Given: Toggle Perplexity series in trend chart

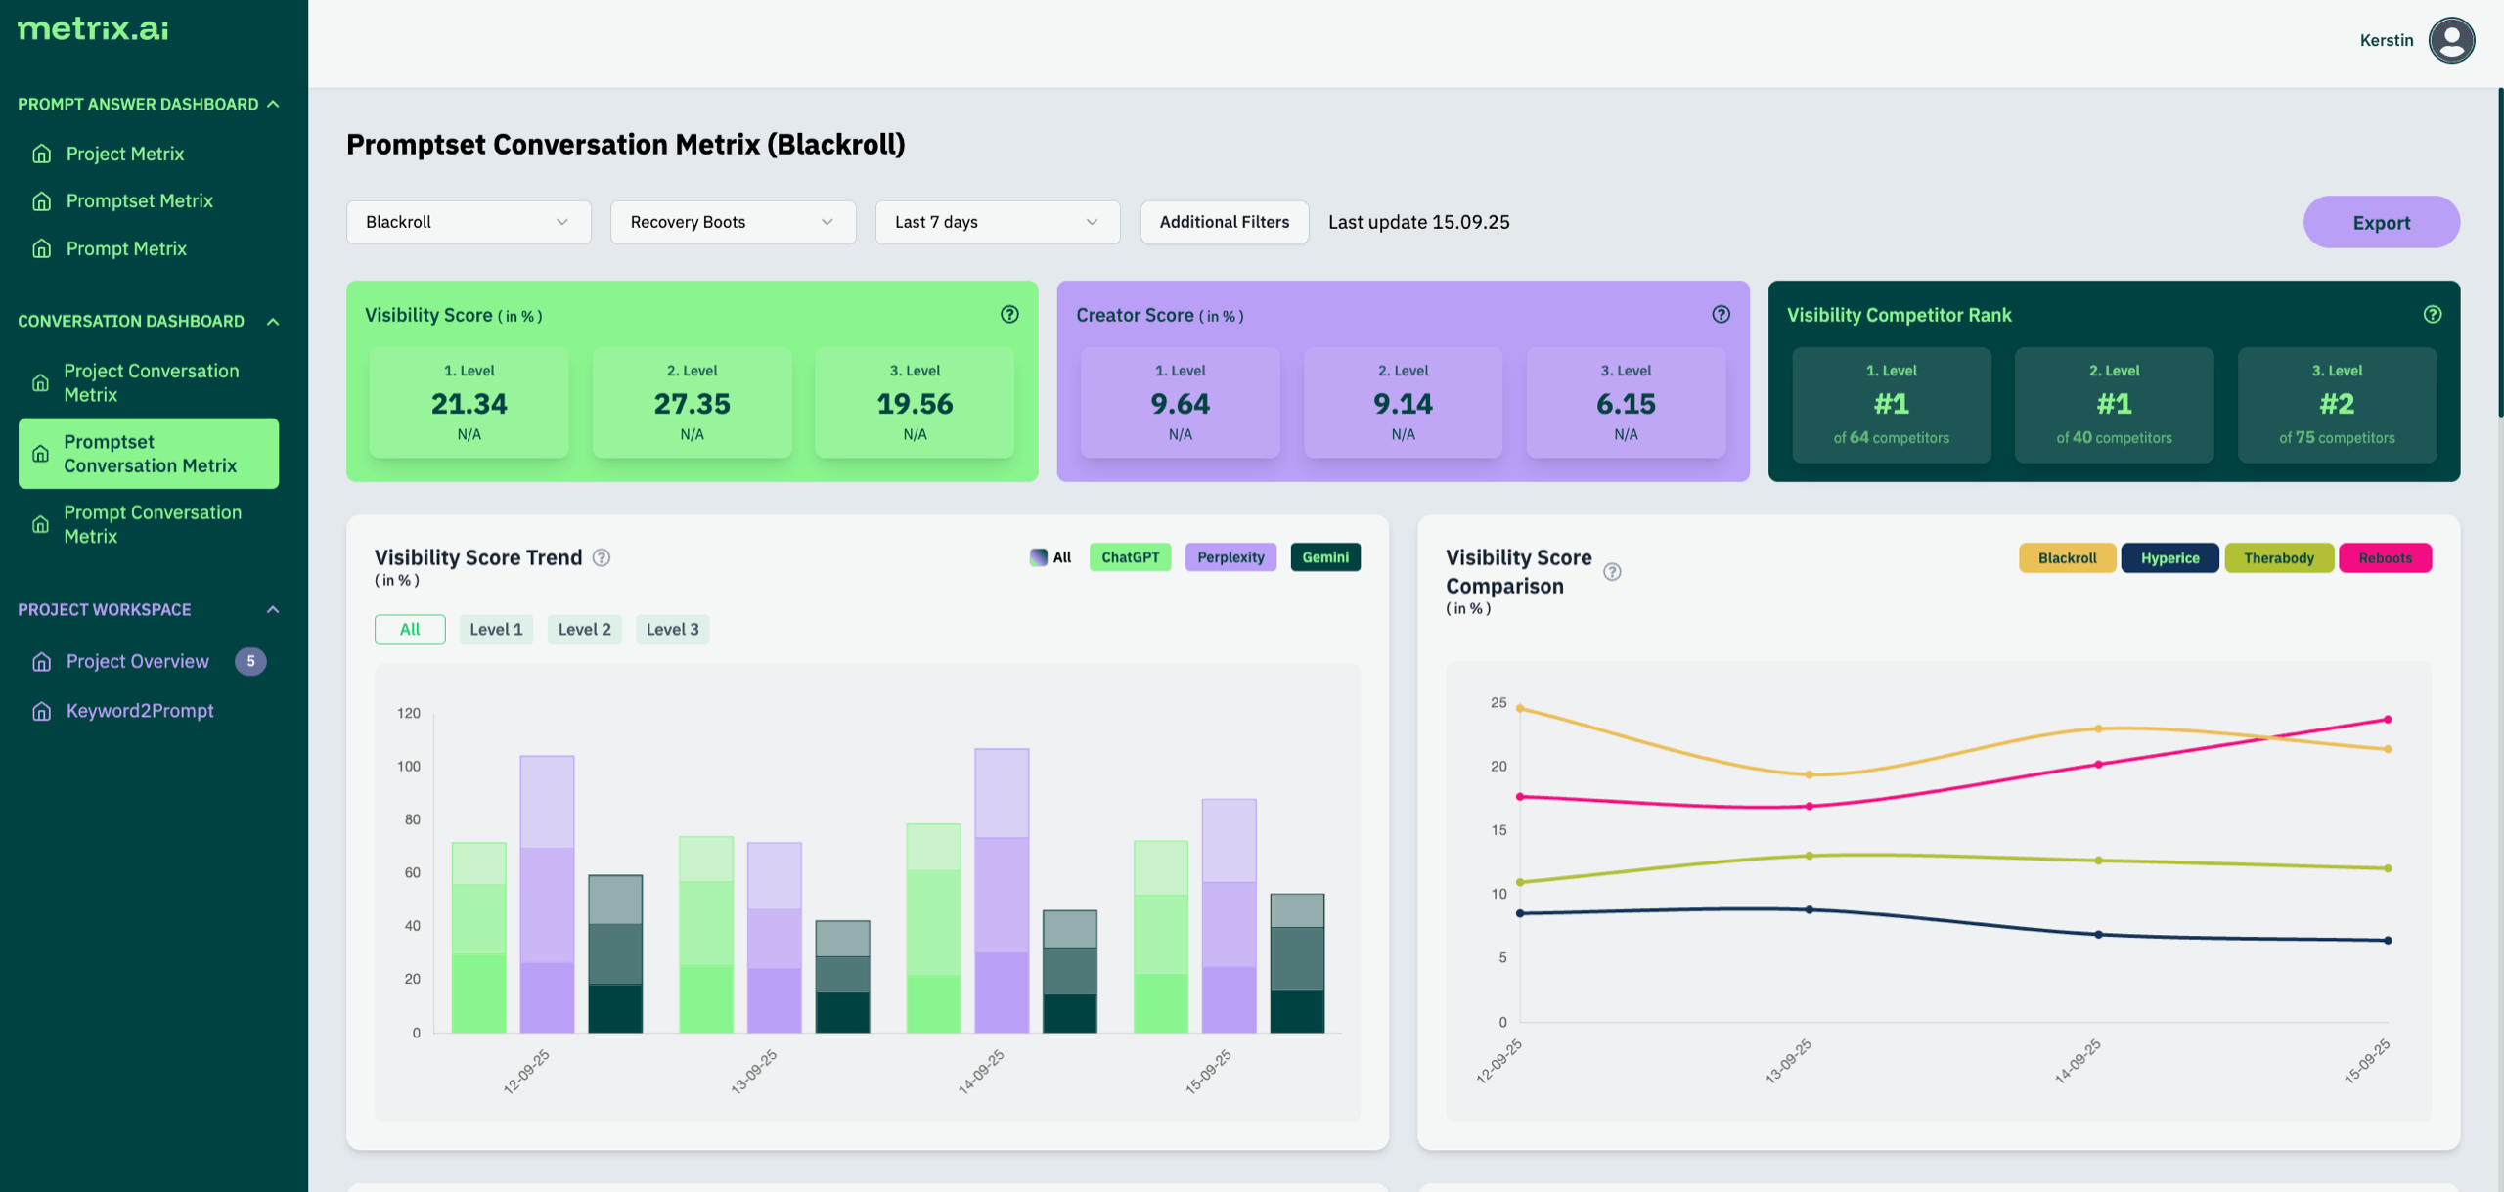Looking at the screenshot, I should tap(1230, 557).
